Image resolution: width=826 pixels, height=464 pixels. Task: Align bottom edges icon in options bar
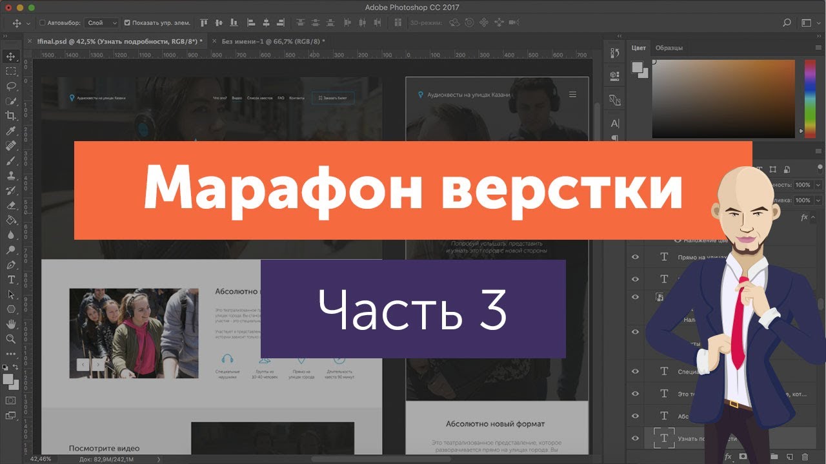pyautogui.click(x=234, y=23)
